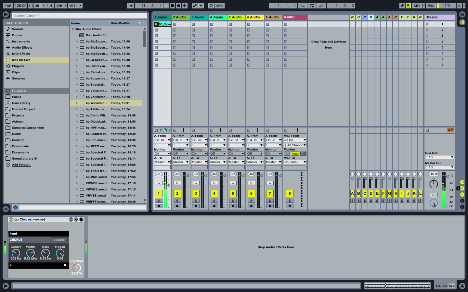The image size is (468, 292).
Task: Open the Cue Out dropdown
Action: tap(439, 157)
